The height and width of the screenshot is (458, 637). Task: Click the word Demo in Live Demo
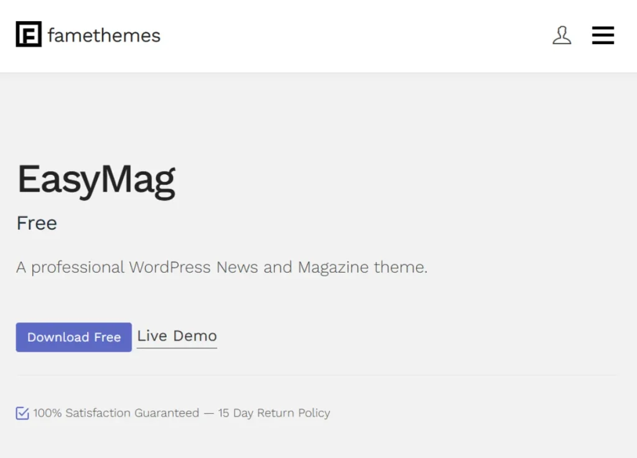pyautogui.click(x=195, y=336)
